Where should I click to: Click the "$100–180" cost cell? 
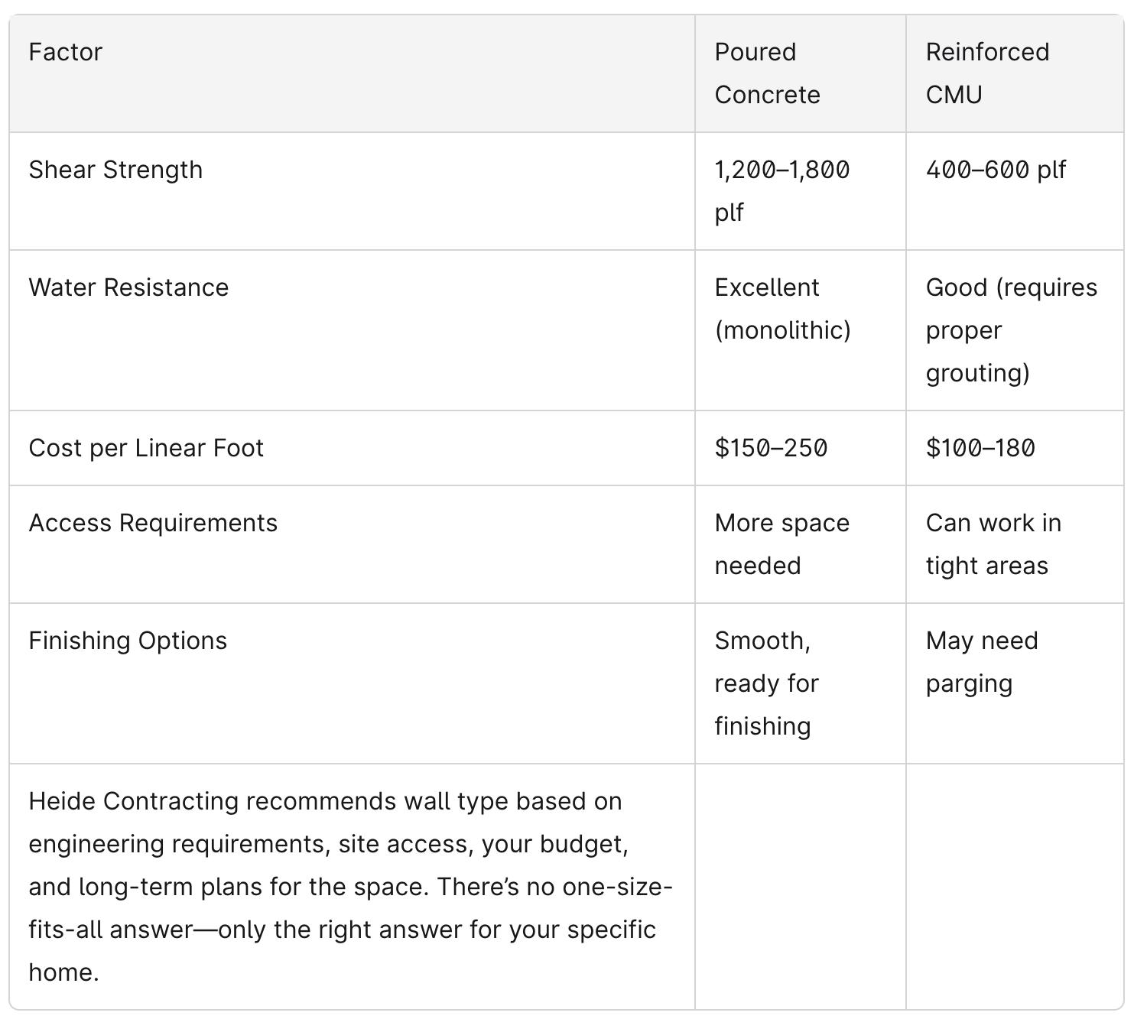point(980,448)
